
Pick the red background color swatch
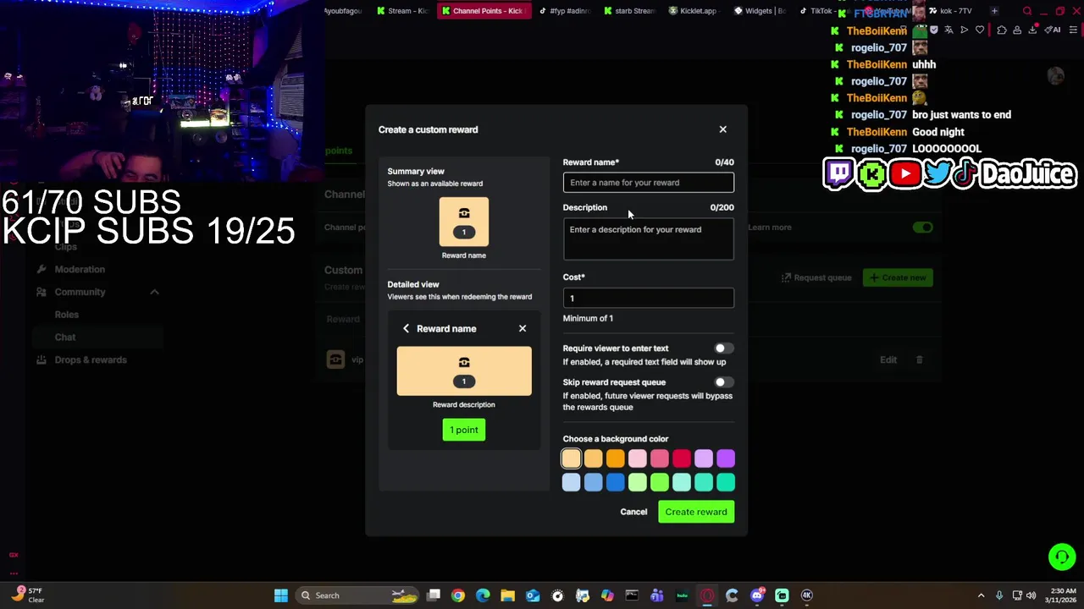(682, 458)
